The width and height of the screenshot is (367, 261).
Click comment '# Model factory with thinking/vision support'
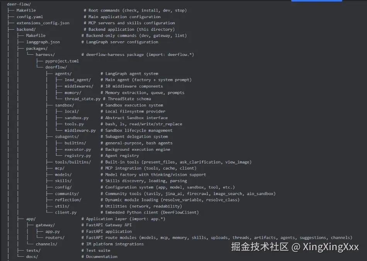153,175
